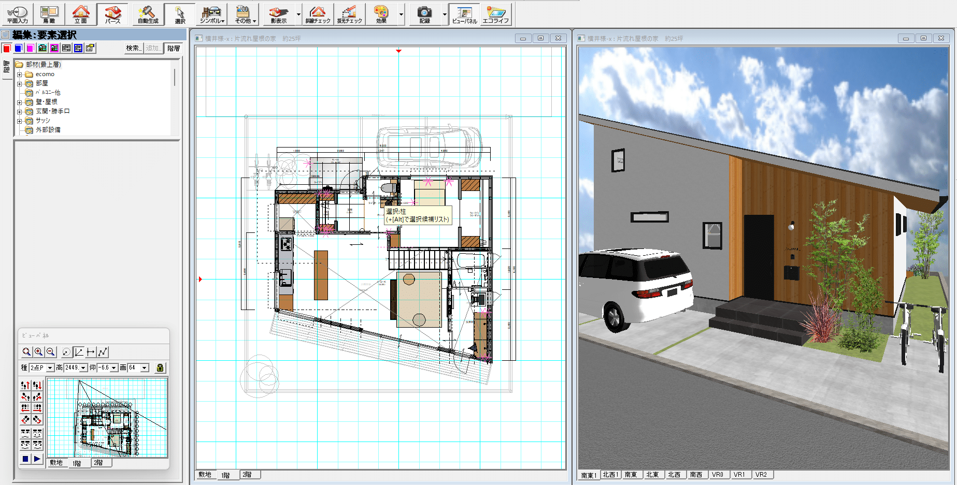This screenshot has width=957, height=485.
Task: Toggle the ビューパネル view panel button
Action: (x=464, y=14)
